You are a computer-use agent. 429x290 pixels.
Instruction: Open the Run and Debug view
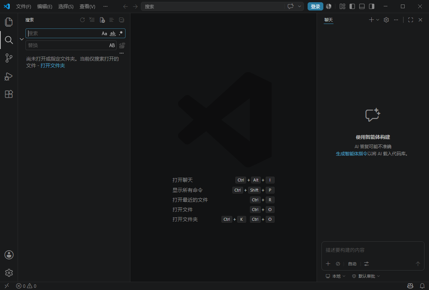tap(9, 76)
